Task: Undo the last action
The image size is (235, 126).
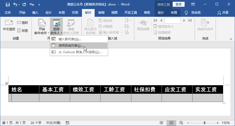Action: [15, 4]
